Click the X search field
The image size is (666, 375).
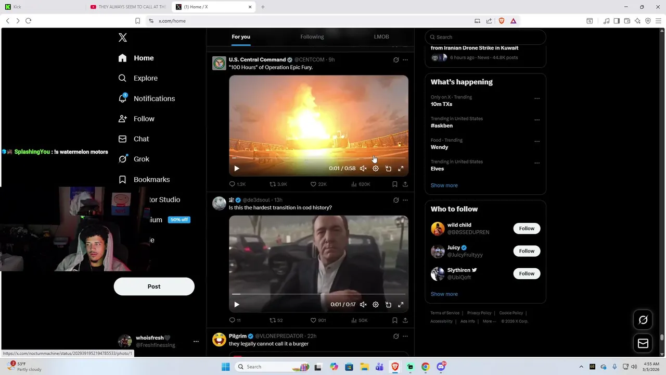(x=485, y=37)
